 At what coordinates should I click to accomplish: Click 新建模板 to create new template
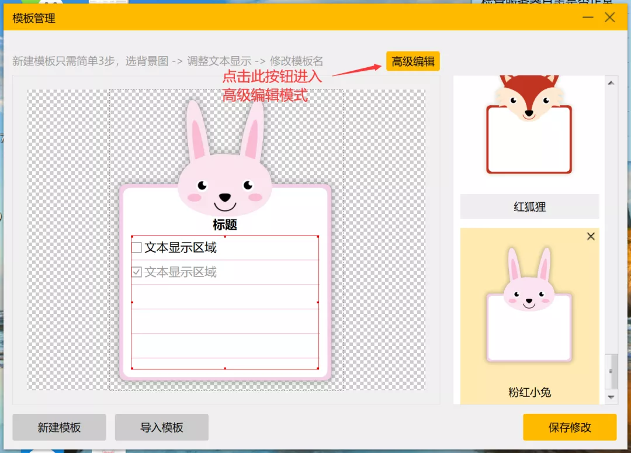tap(59, 427)
